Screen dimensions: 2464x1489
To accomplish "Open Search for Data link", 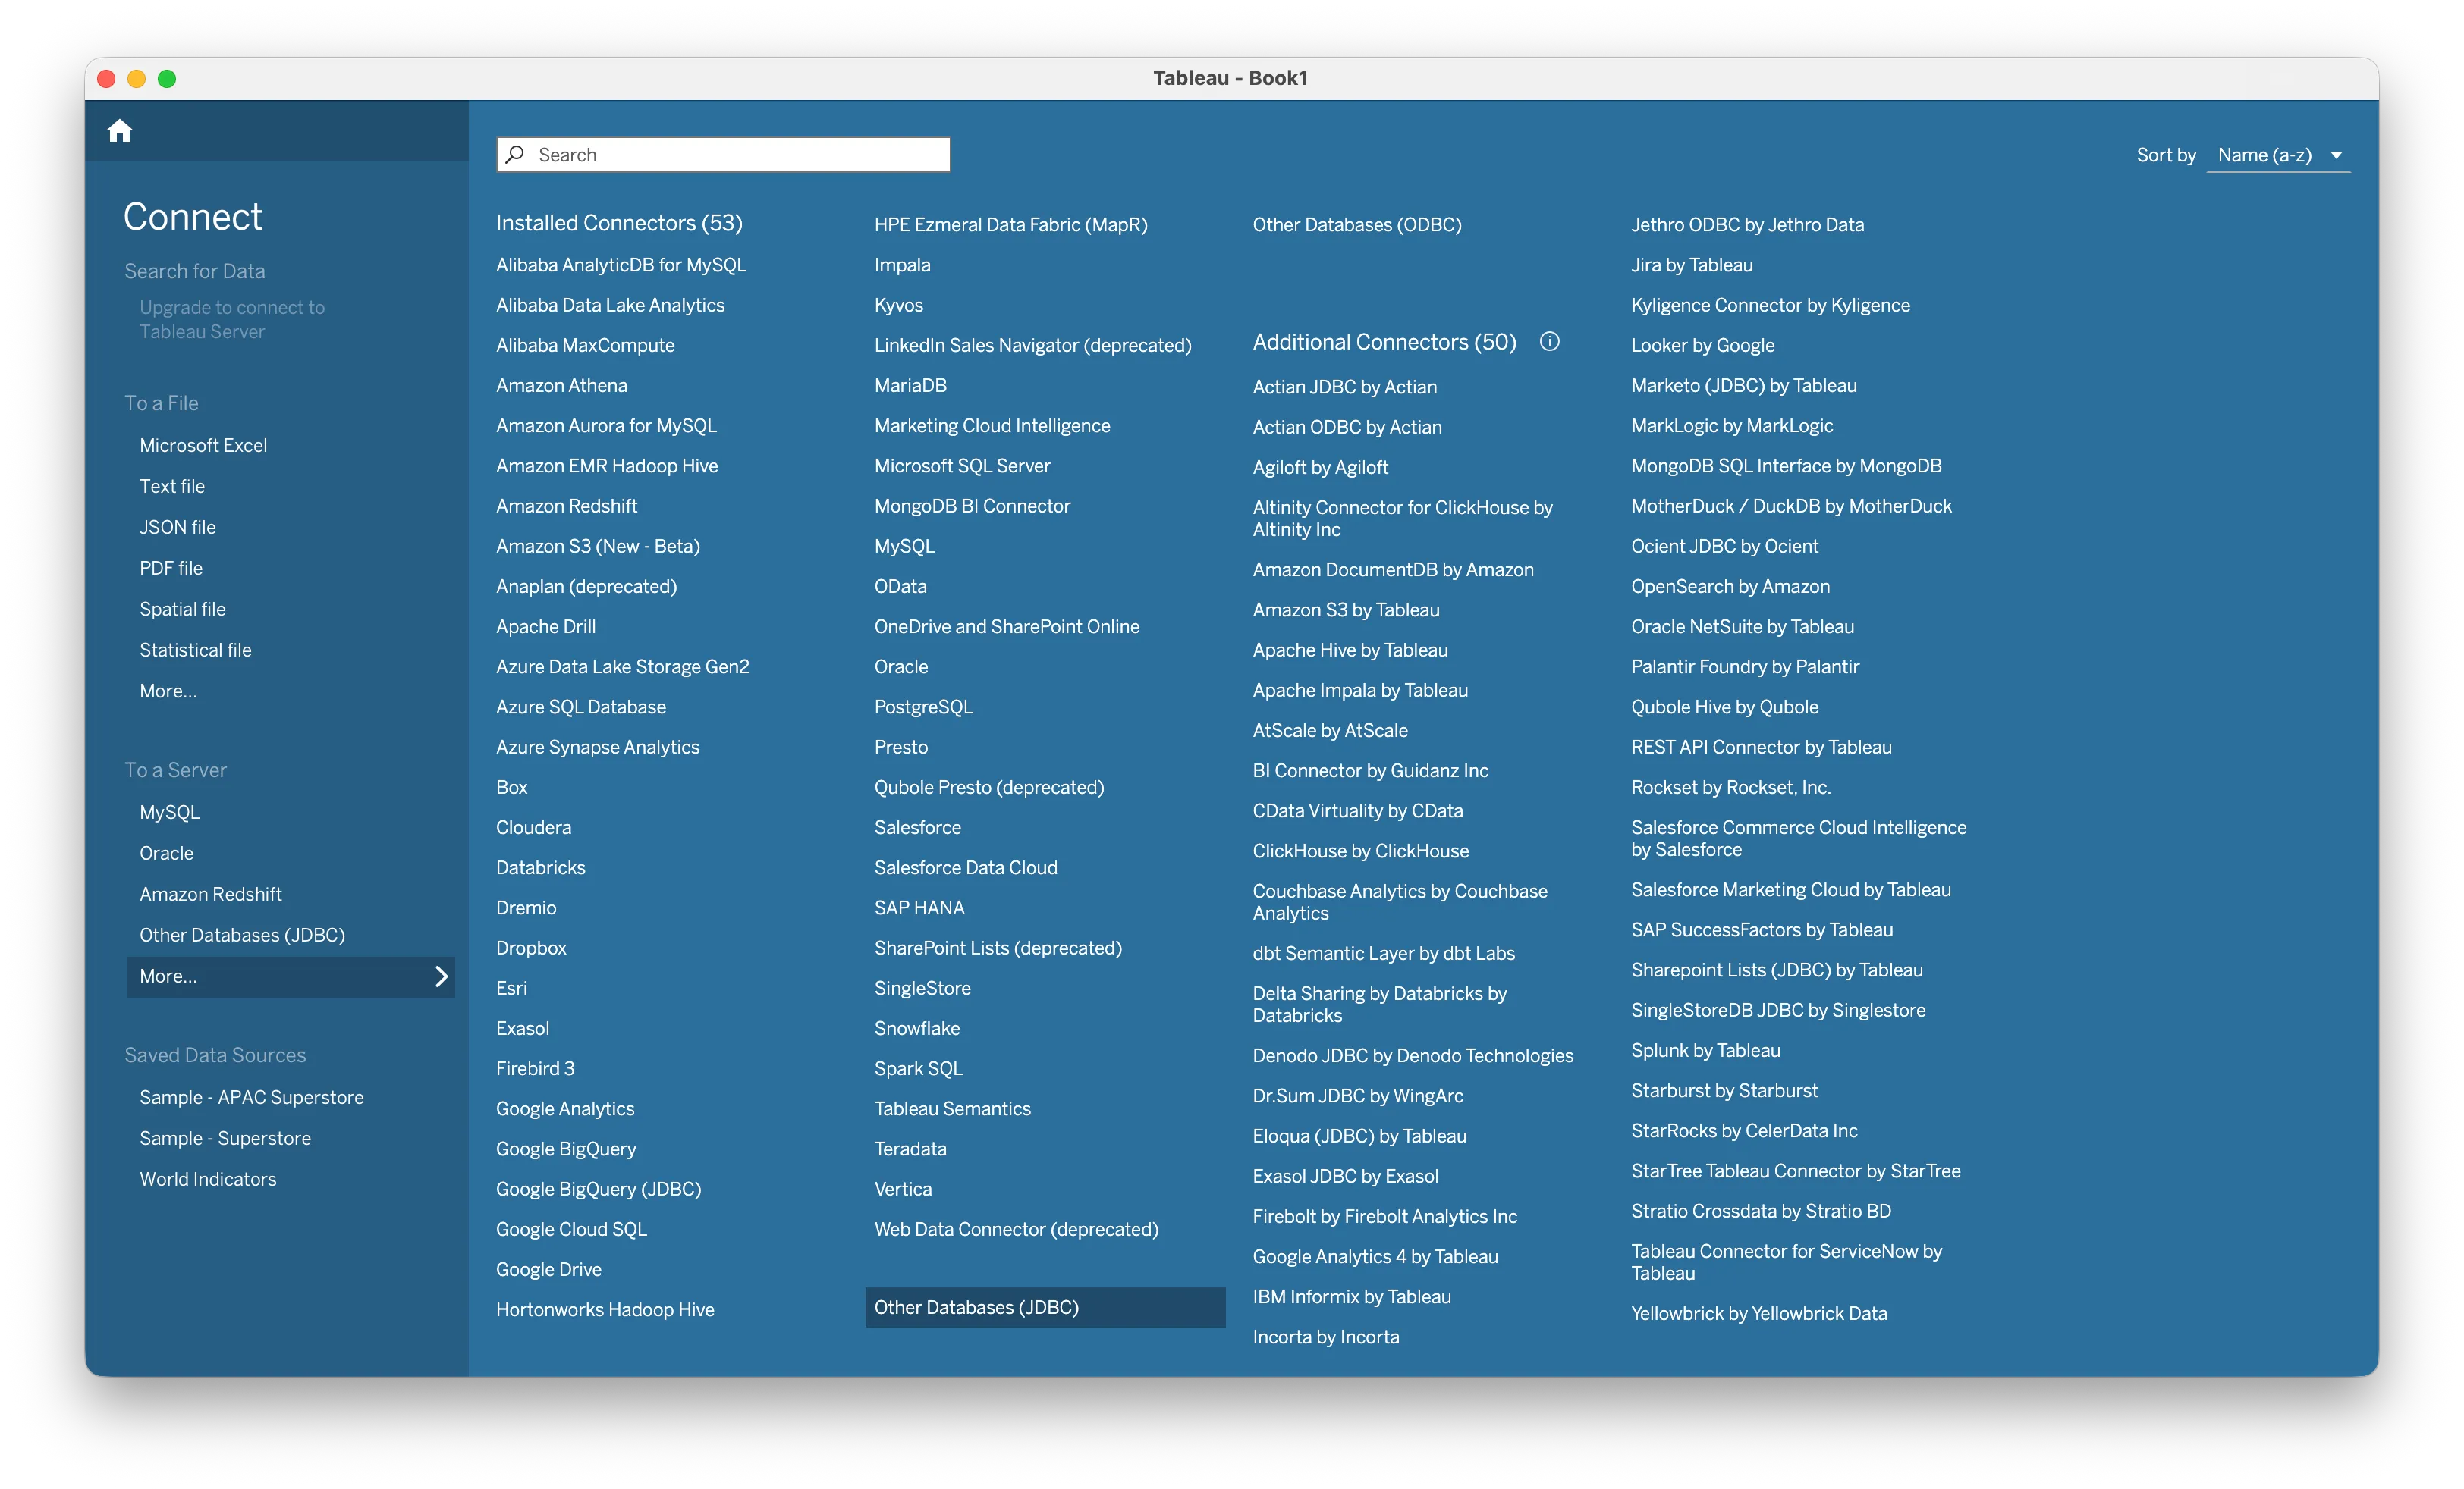I will click(x=195, y=271).
